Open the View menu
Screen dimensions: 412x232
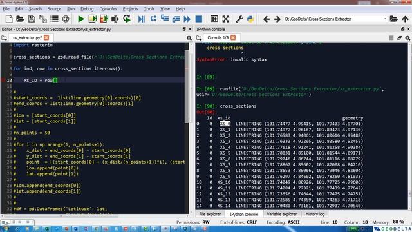coord(165,9)
